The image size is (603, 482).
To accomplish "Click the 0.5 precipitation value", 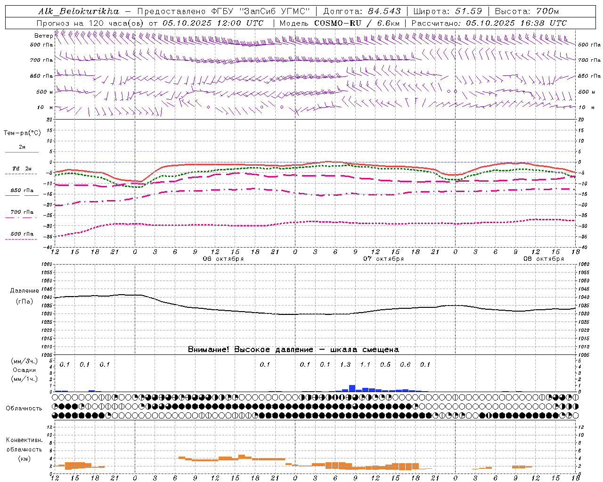I will pos(385,364).
